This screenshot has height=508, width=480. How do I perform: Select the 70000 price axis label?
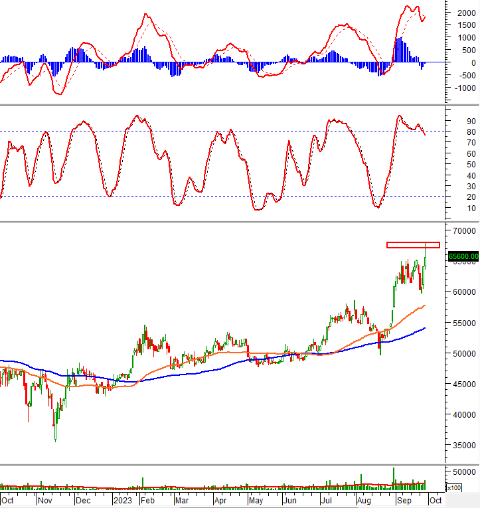click(464, 230)
